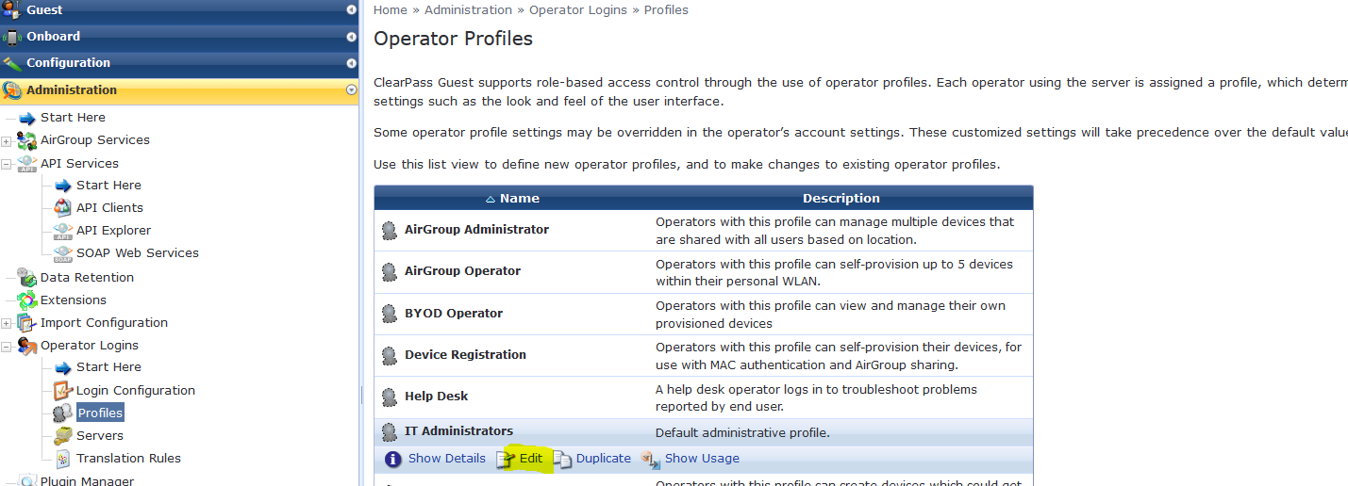Click the BYOD Operator profile icon

tap(390, 314)
